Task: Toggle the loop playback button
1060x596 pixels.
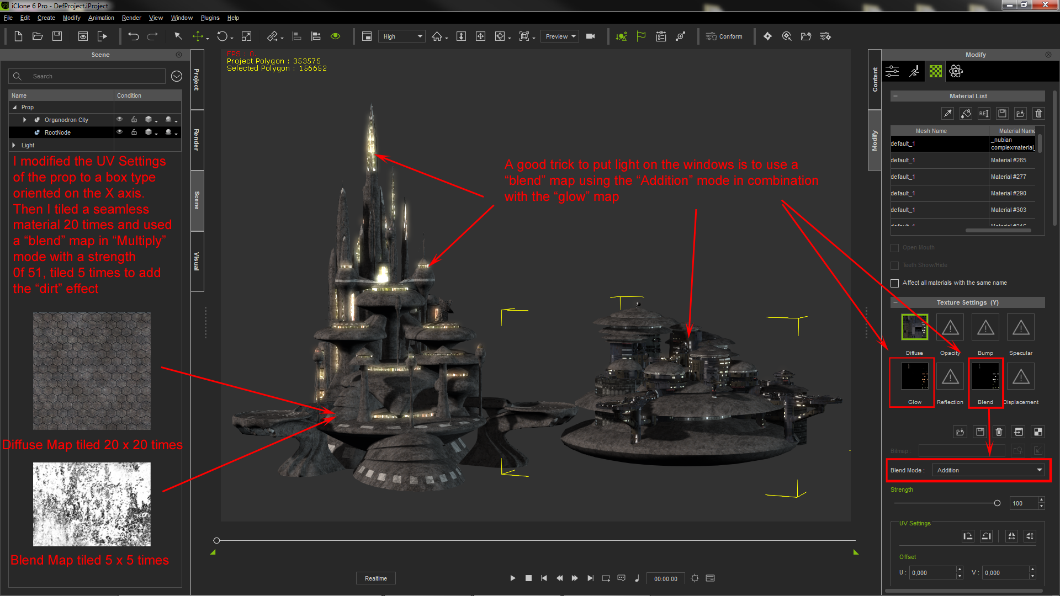Action: click(x=606, y=578)
